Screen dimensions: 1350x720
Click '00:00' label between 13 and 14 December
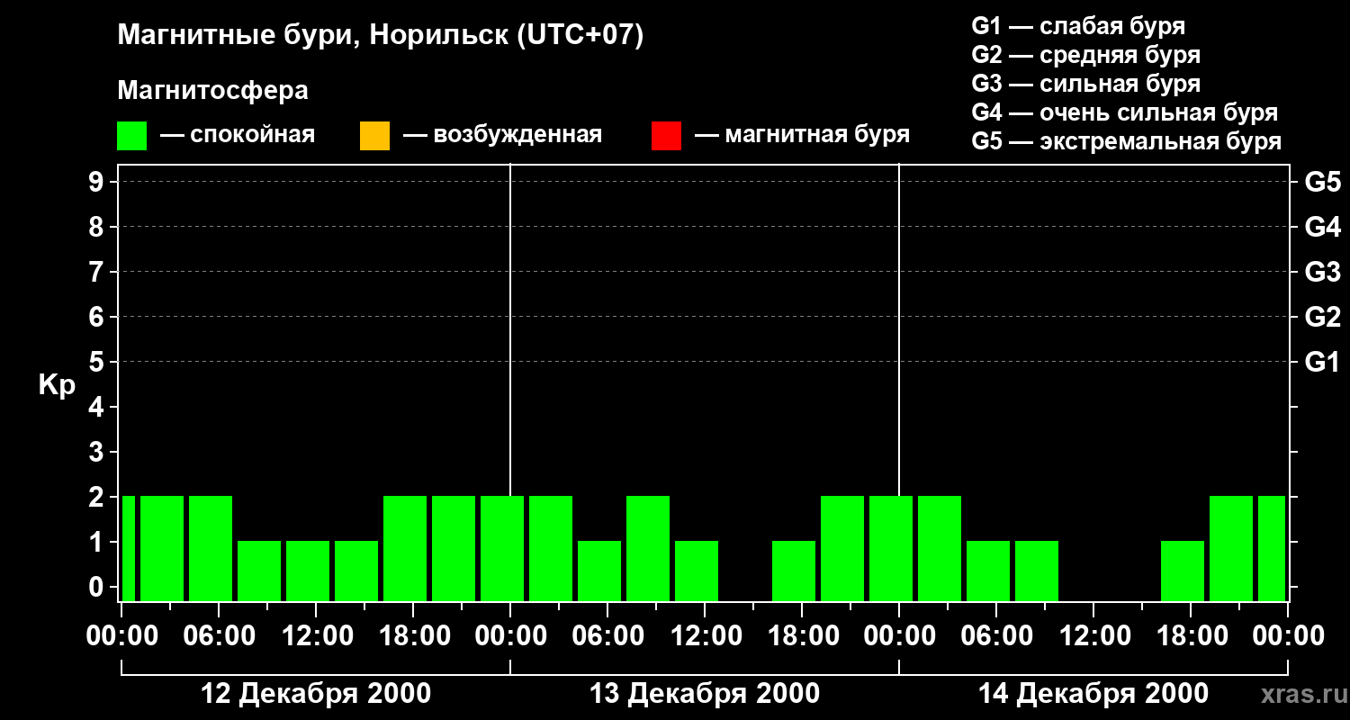[x=899, y=635]
